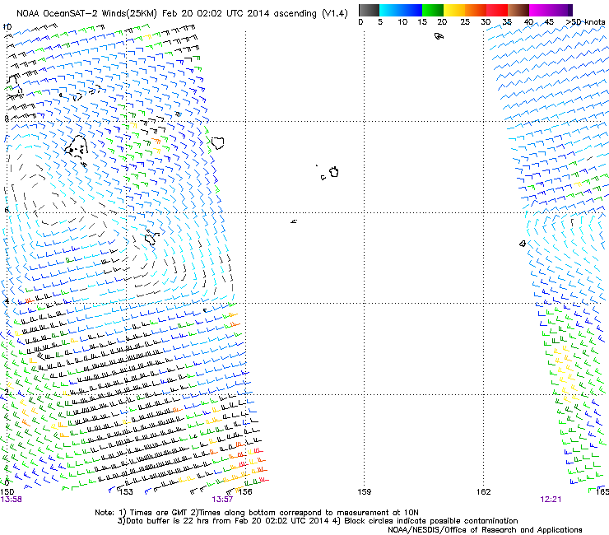
Task: Click the 153 longitude axis label
Action: (126, 492)
